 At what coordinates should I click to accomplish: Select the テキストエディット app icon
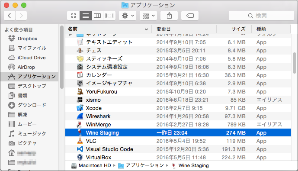pos(80,42)
